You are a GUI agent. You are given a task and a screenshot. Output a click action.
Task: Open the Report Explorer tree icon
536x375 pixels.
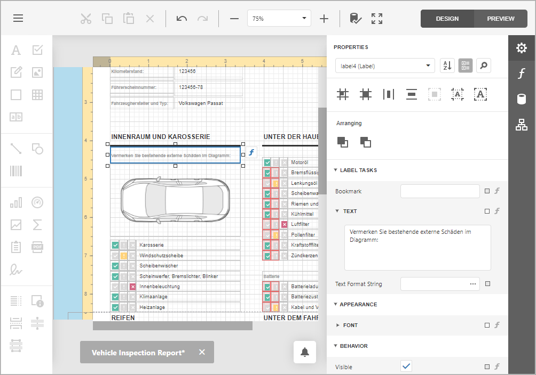tap(522, 125)
